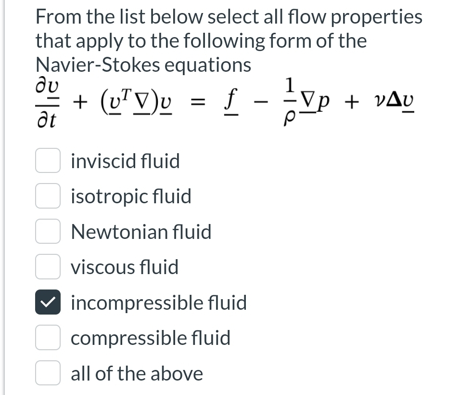459x395 pixels.
Task: Select the inviscid fluid answer label
Action: pyautogui.click(x=125, y=161)
